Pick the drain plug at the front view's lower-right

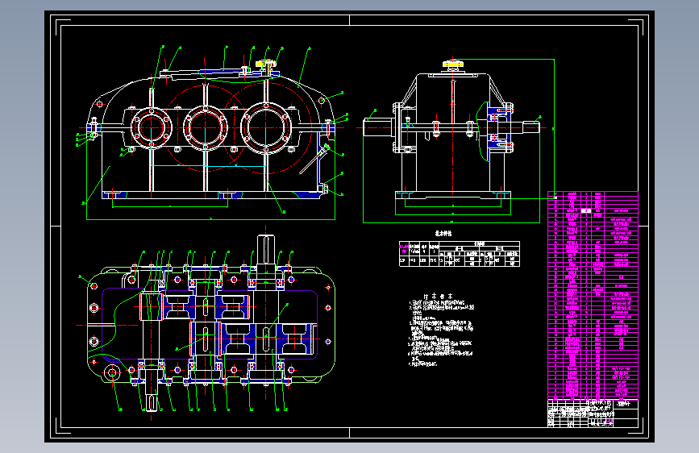point(326,189)
